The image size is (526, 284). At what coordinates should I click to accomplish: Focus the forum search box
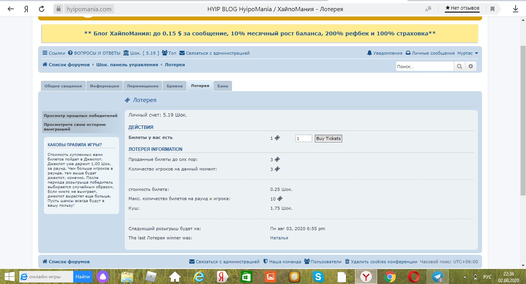click(425, 67)
